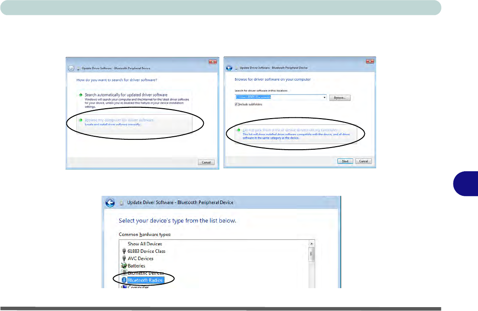
Task: Select Biometric Devices entry
Action: [x=146, y=273]
